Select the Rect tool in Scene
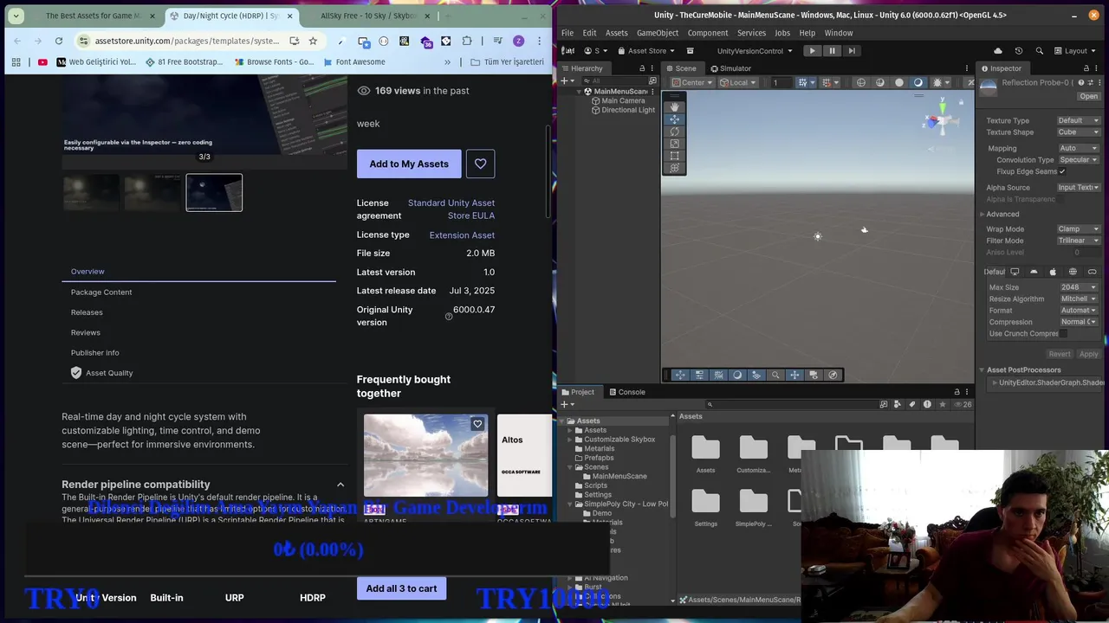The height and width of the screenshot is (623, 1109). coord(674,156)
